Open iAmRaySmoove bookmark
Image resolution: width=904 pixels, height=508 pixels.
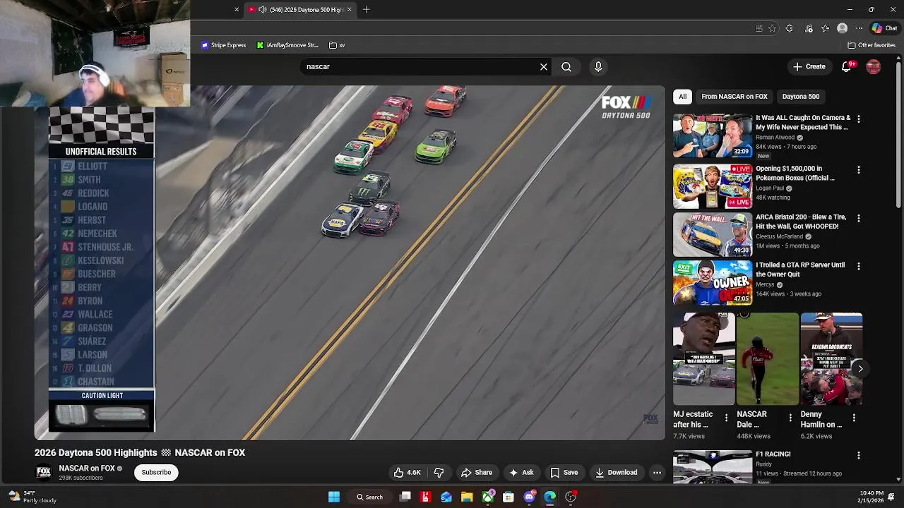(287, 45)
